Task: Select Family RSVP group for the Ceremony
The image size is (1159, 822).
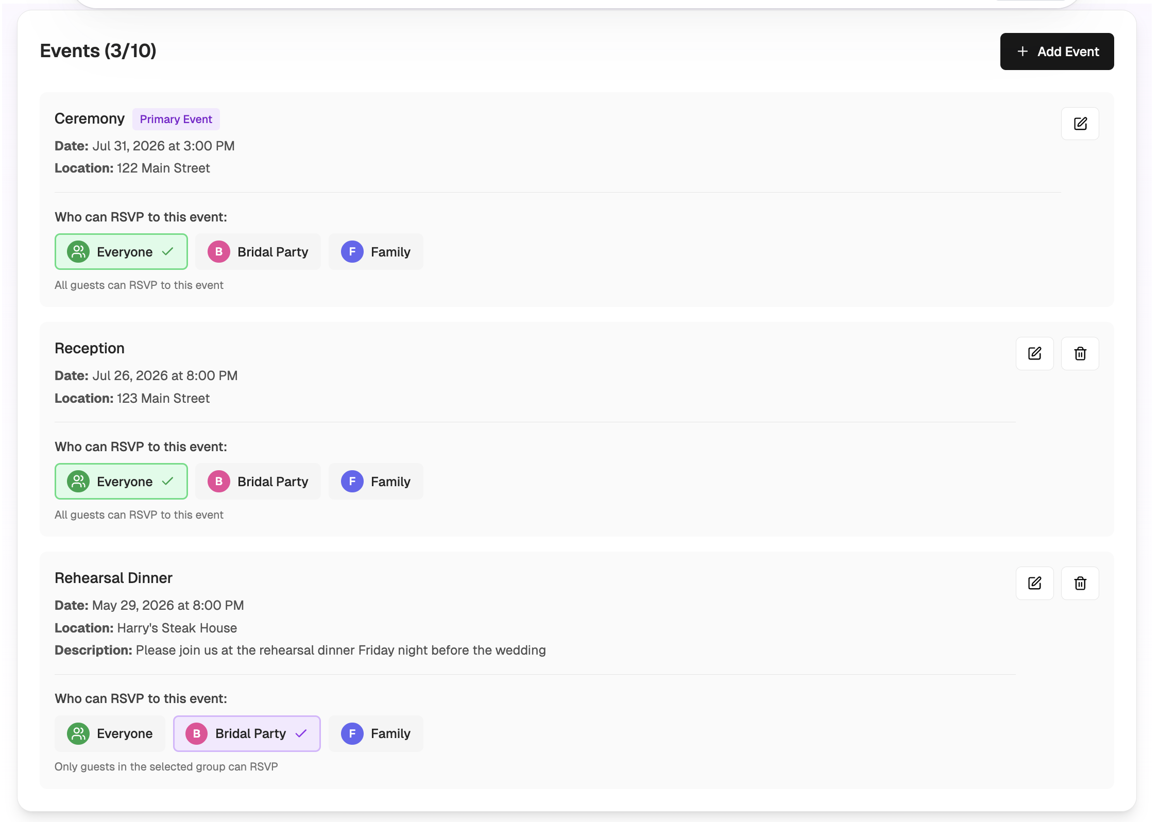Action: pos(376,252)
